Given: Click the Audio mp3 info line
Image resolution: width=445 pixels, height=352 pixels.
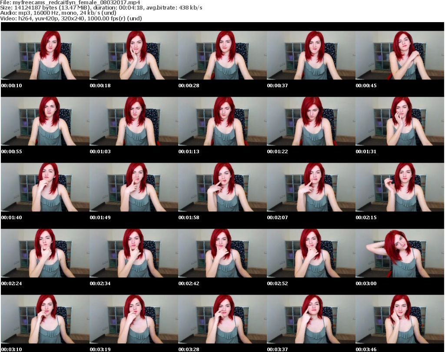Looking at the screenshot, I should point(58,13).
